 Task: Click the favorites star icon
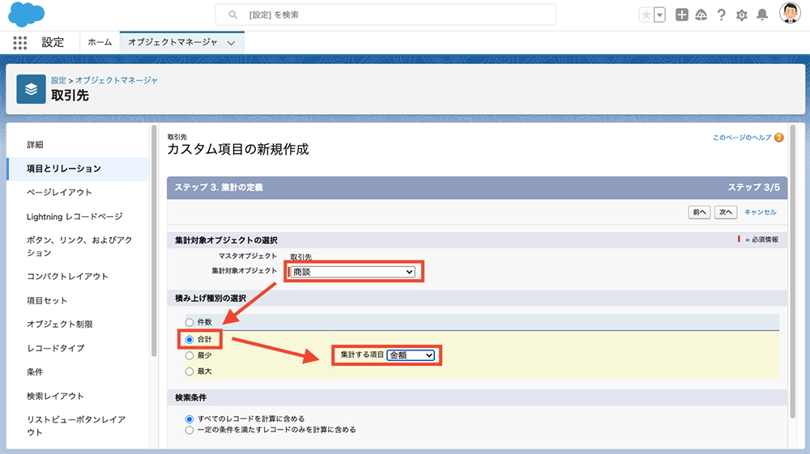point(646,15)
